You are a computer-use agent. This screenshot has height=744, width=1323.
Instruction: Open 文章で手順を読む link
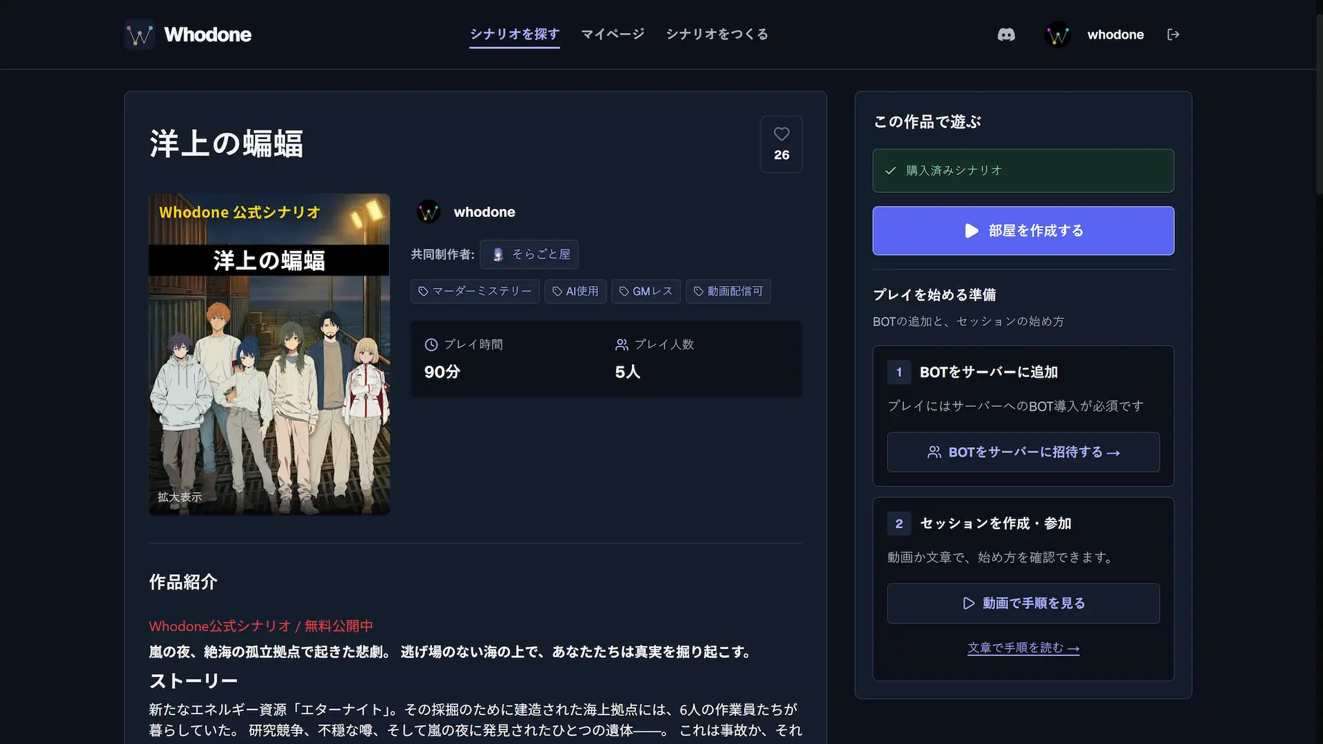[x=1023, y=648]
